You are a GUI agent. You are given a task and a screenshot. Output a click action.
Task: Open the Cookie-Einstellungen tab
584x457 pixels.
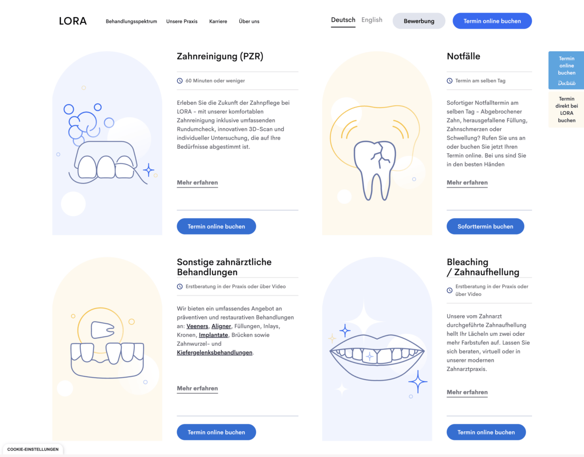(33, 449)
